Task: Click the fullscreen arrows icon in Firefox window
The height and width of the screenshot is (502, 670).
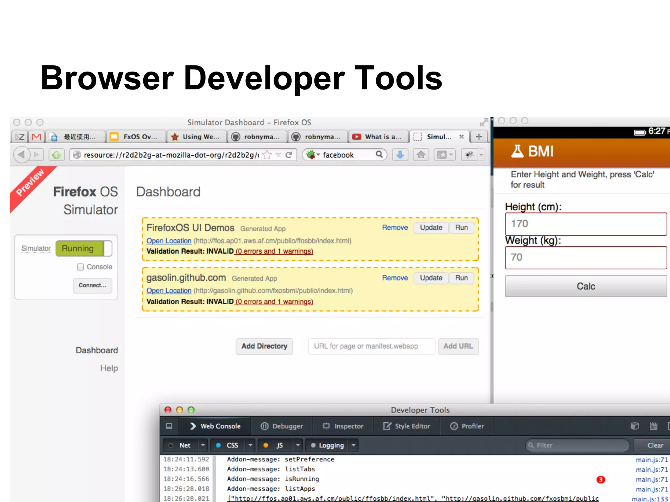Action: point(484,122)
